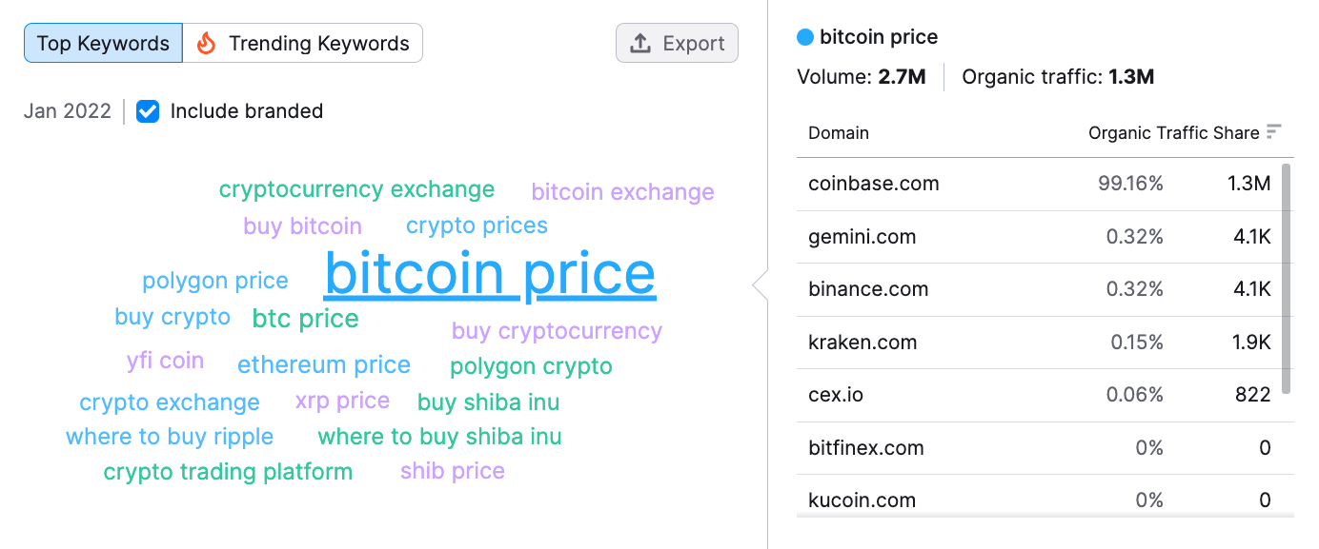Click the coinbase.com domain row
The image size is (1319, 549).
[1040, 184]
